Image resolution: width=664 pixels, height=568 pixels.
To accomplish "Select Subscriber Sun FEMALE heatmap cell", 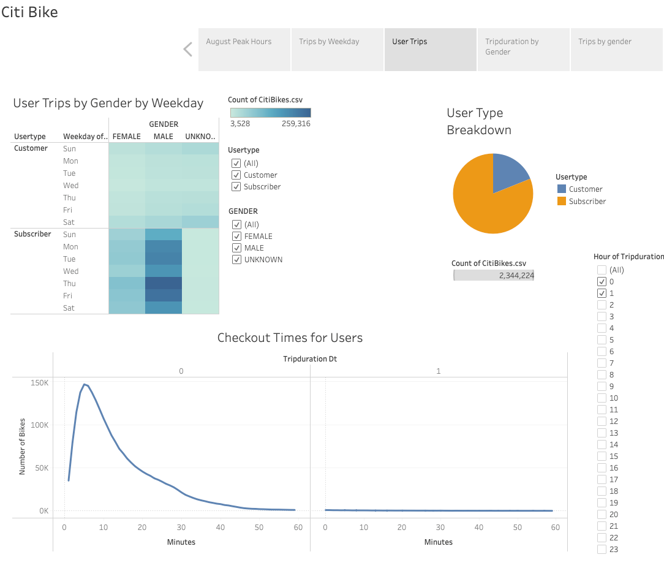I will pyautogui.click(x=127, y=234).
